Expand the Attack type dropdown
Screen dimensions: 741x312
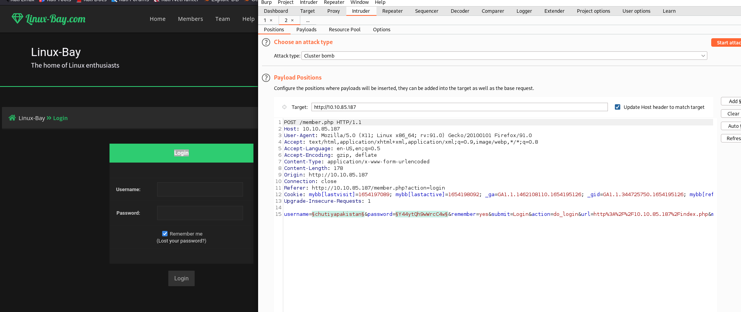703,56
